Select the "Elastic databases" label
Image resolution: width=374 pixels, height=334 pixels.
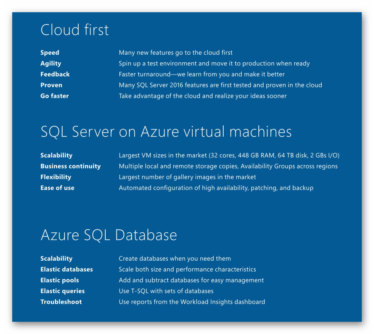coord(66,269)
